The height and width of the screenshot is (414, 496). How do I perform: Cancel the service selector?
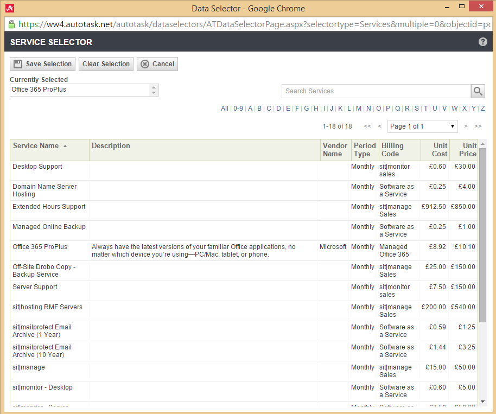point(157,64)
